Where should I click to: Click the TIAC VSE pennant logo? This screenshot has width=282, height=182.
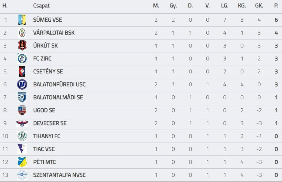coord(22,149)
